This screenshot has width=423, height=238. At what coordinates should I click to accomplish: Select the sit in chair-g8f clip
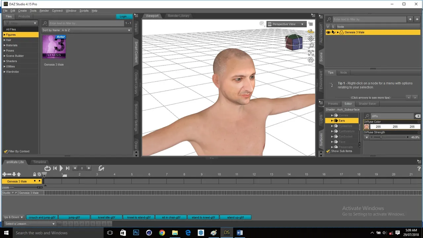coord(171,218)
